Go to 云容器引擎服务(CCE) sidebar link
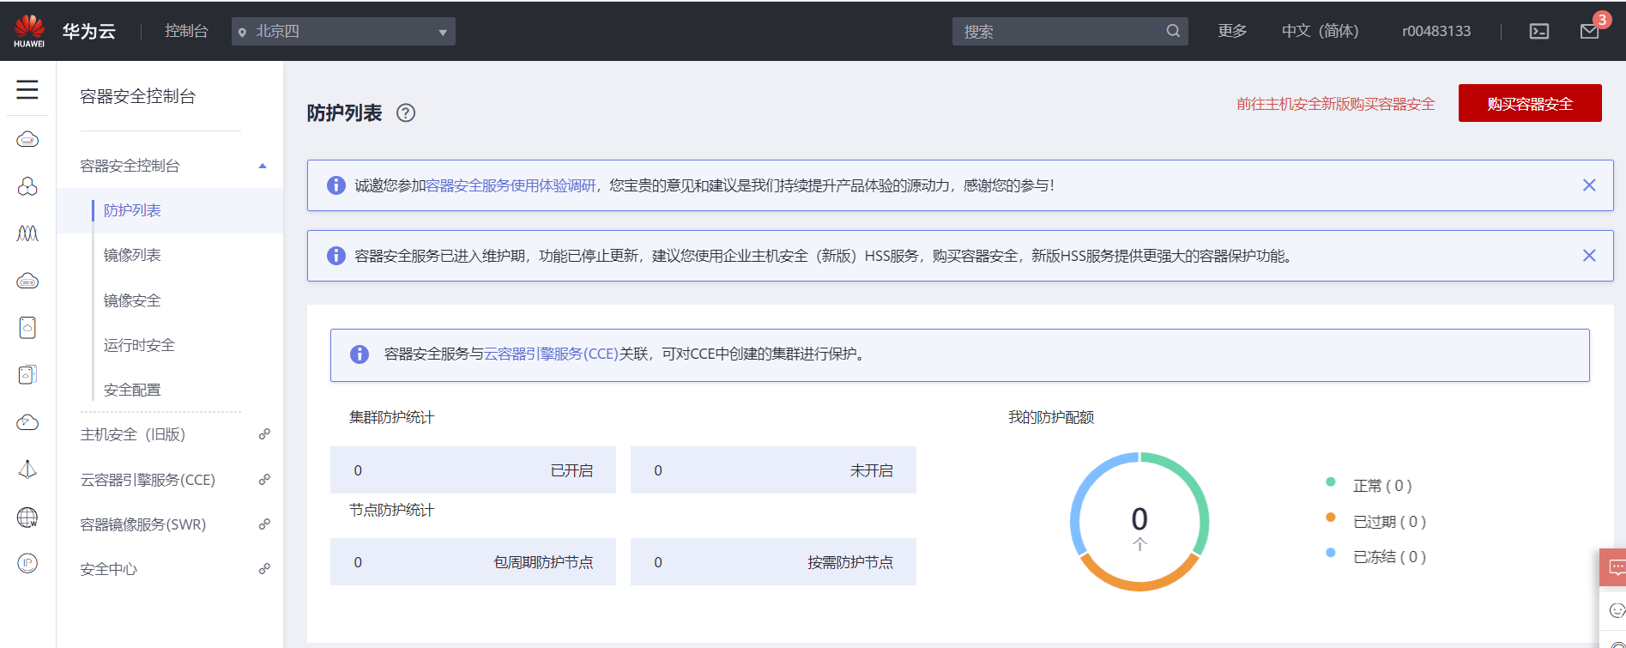 (148, 480)
